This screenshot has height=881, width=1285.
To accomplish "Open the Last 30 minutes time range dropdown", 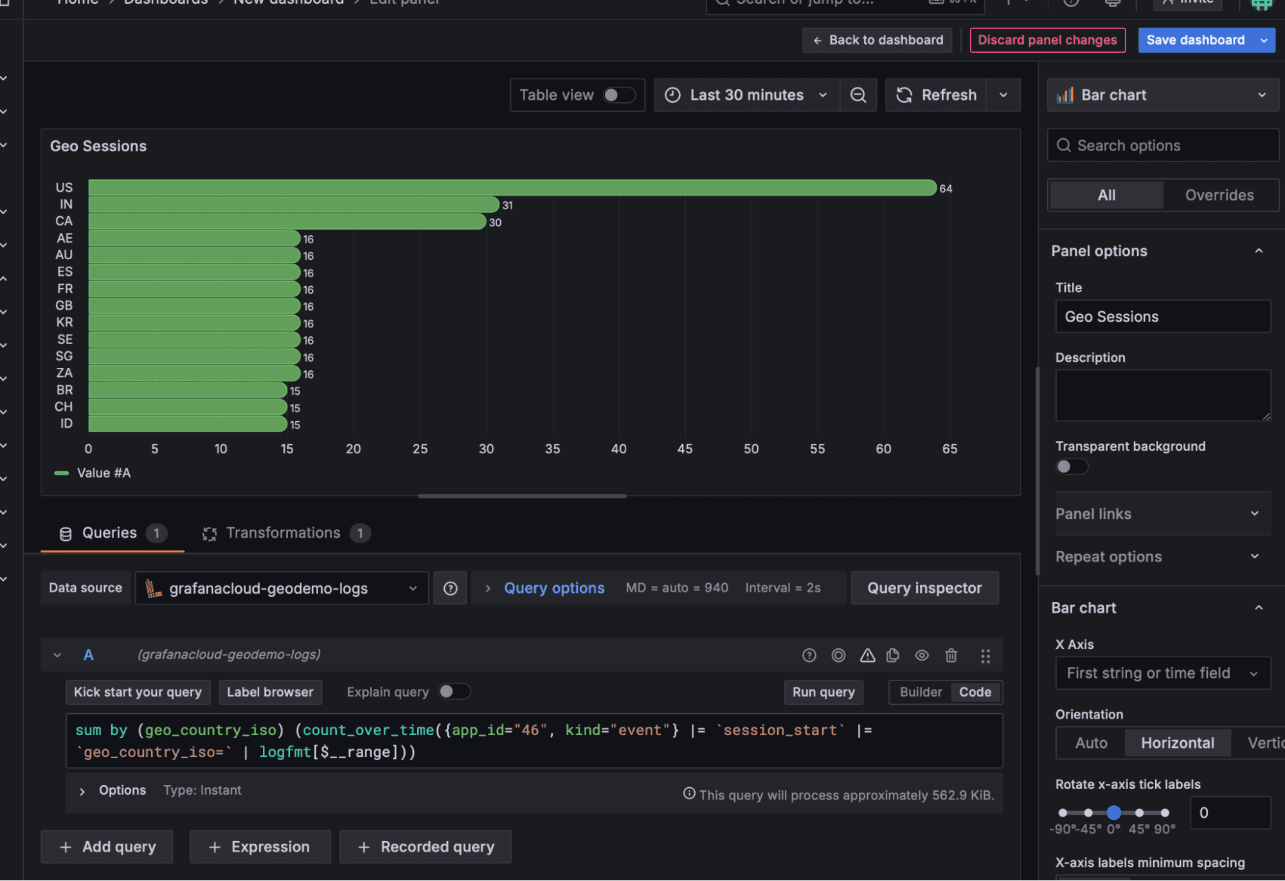I will coord(746,95).
